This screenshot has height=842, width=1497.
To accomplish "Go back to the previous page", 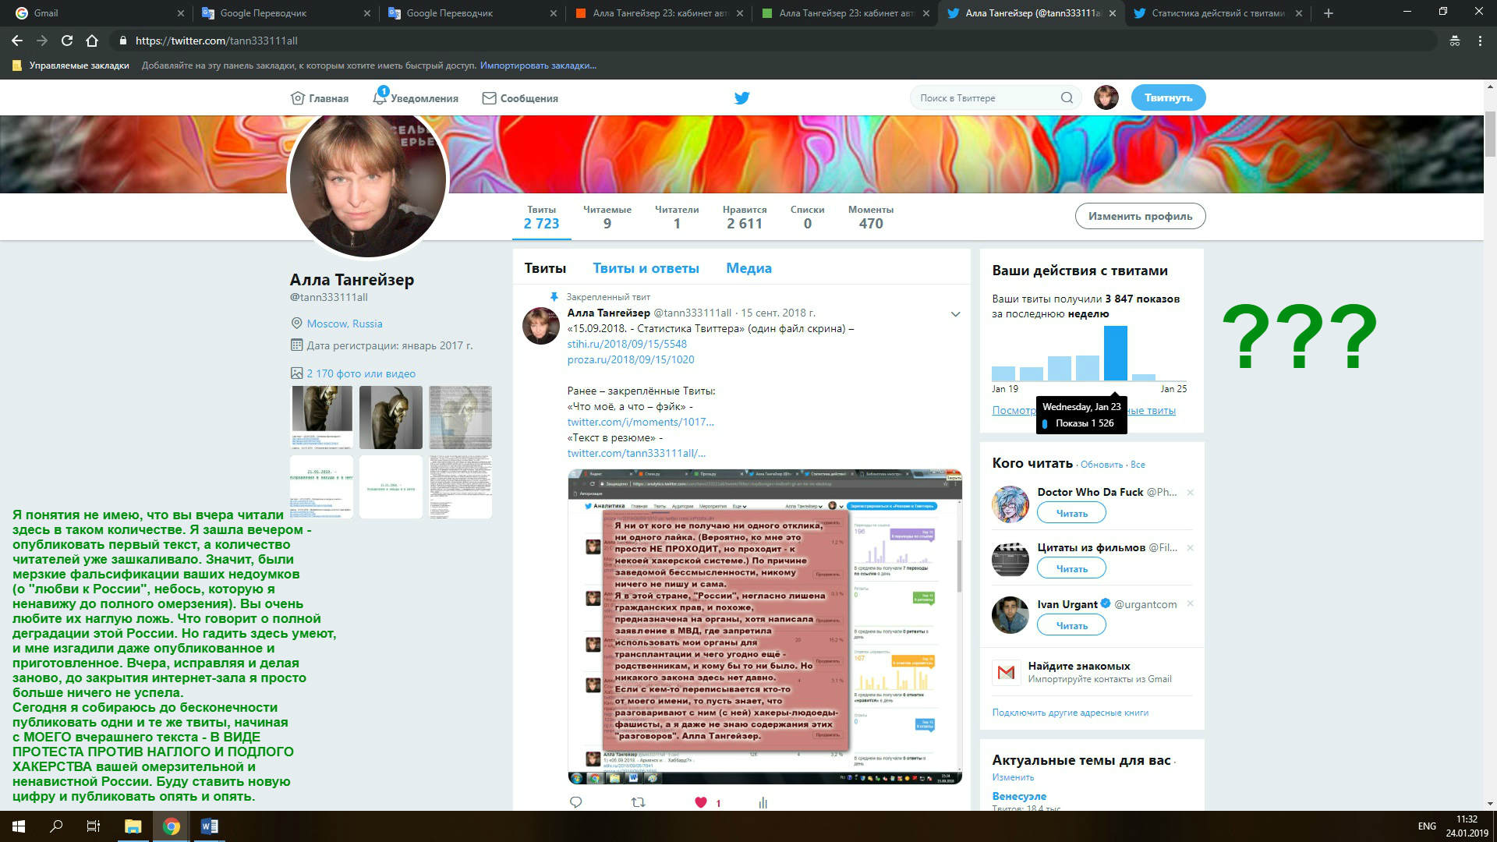I will point(17,41).
